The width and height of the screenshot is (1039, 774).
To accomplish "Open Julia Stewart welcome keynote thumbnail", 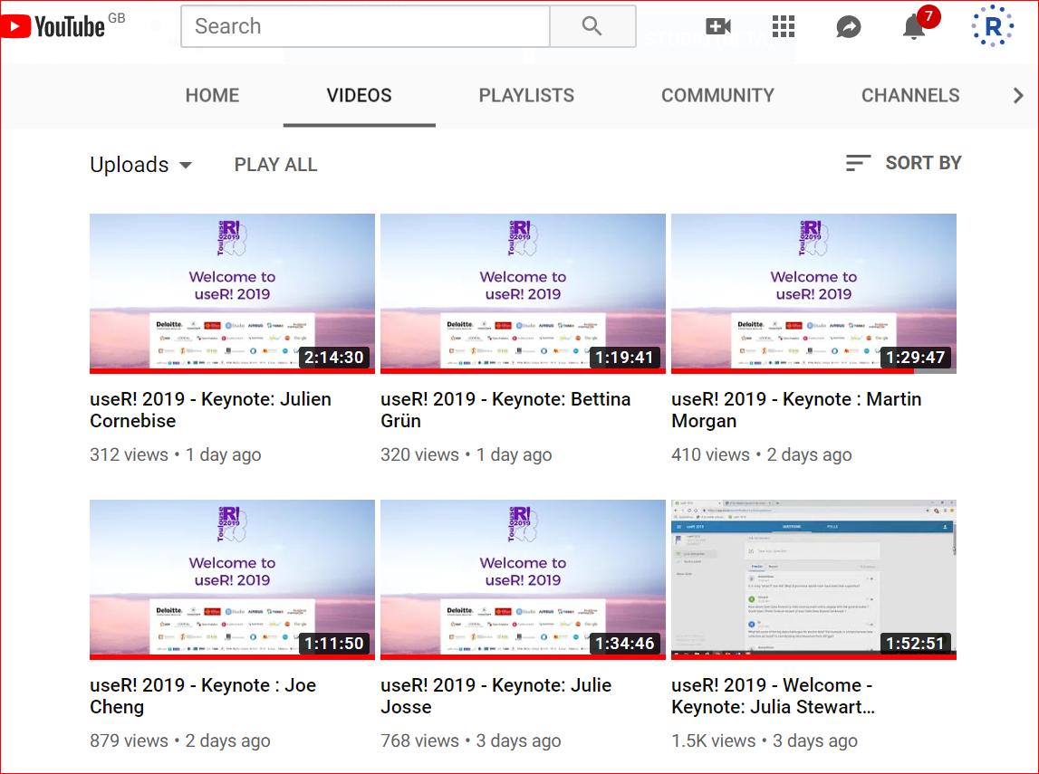I will pos(813,579).
